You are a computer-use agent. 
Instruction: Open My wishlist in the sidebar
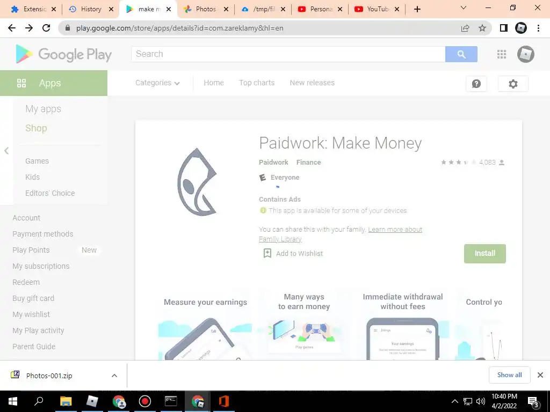pos(31,314)
